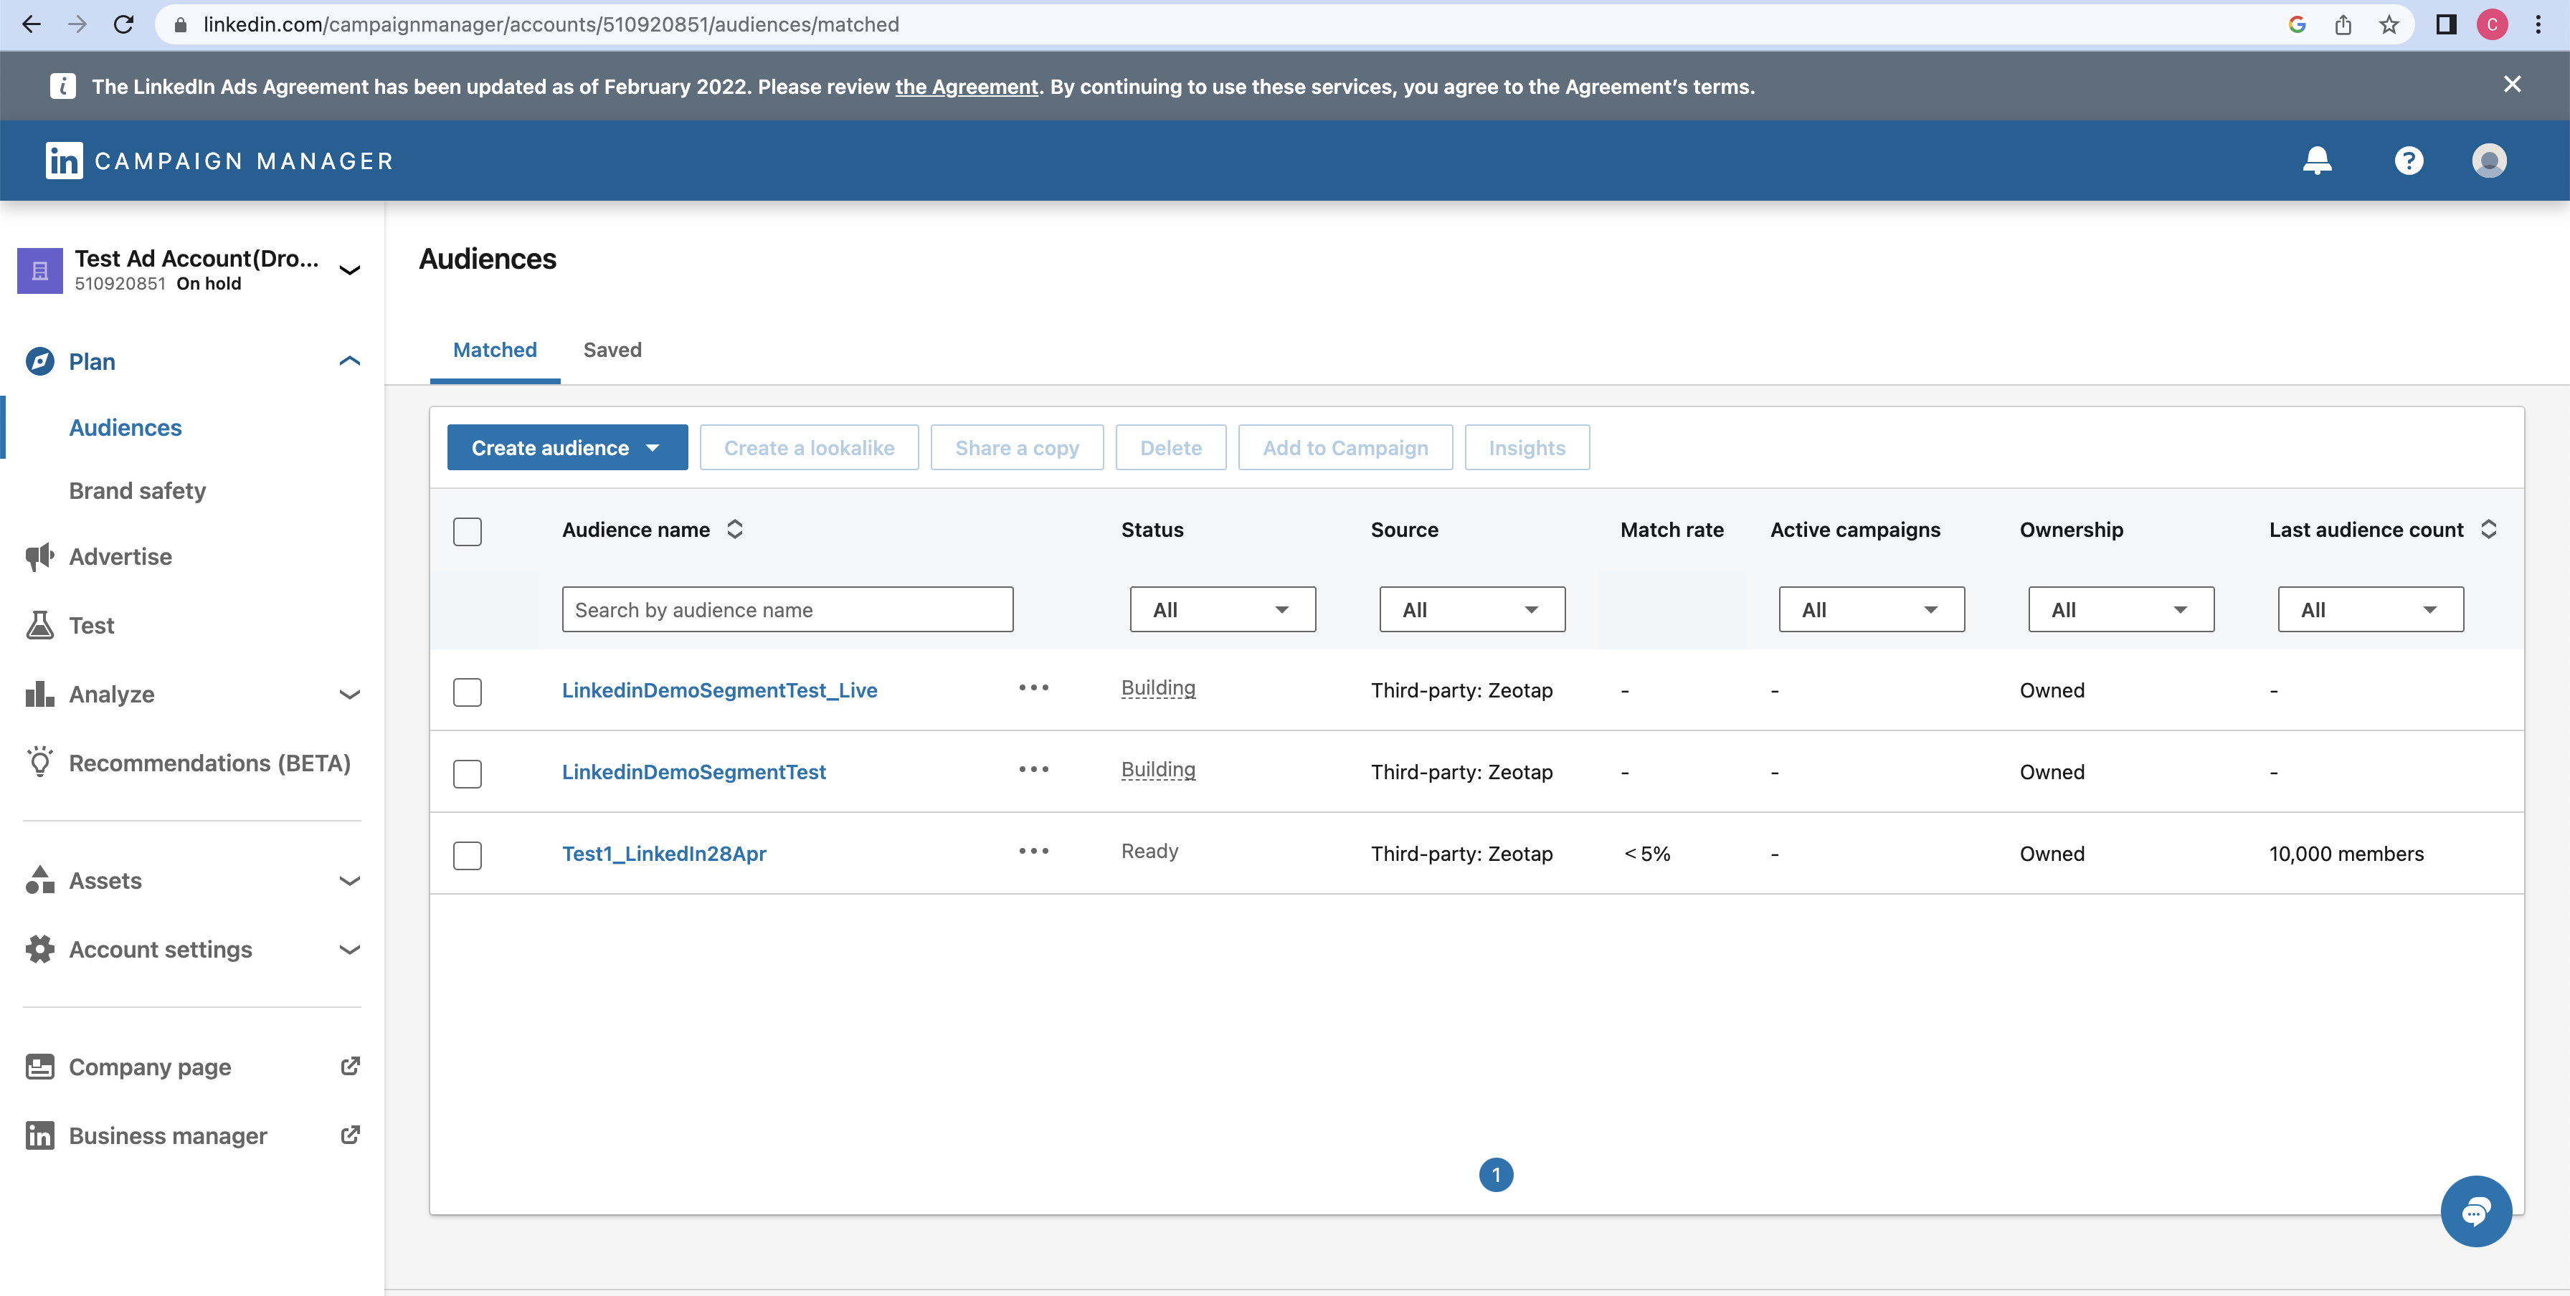This screenshot has width=2570, height=1296.
Task: Open the Ownership filter dropdown
Action: click(2120, 609)
